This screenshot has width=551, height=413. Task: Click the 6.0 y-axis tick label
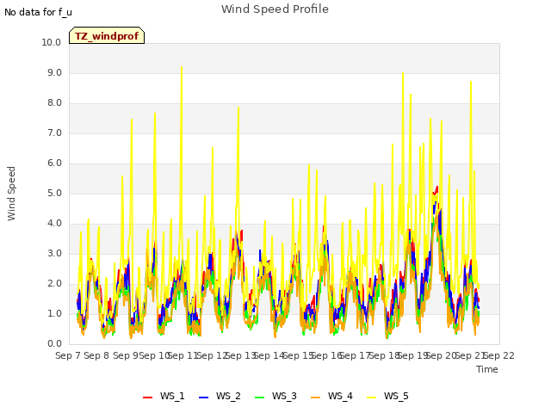point(54,163)
